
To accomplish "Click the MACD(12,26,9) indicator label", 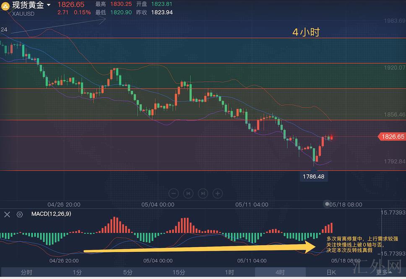I will (51, 214).
